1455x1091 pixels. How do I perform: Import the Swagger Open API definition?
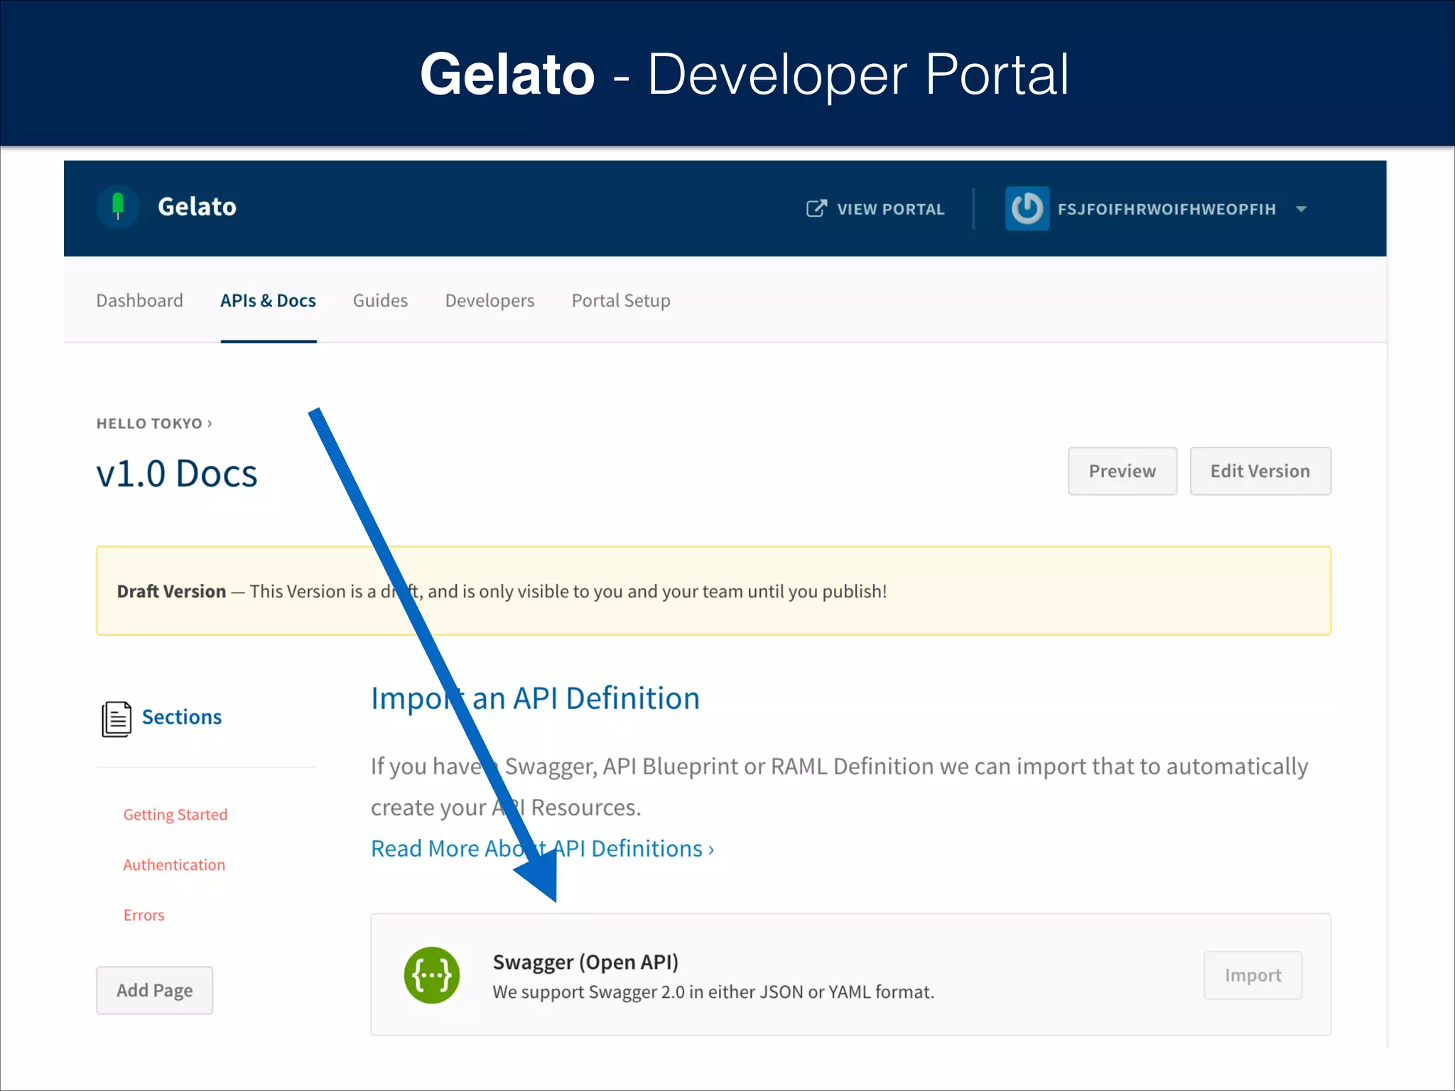coord(1253,975)
